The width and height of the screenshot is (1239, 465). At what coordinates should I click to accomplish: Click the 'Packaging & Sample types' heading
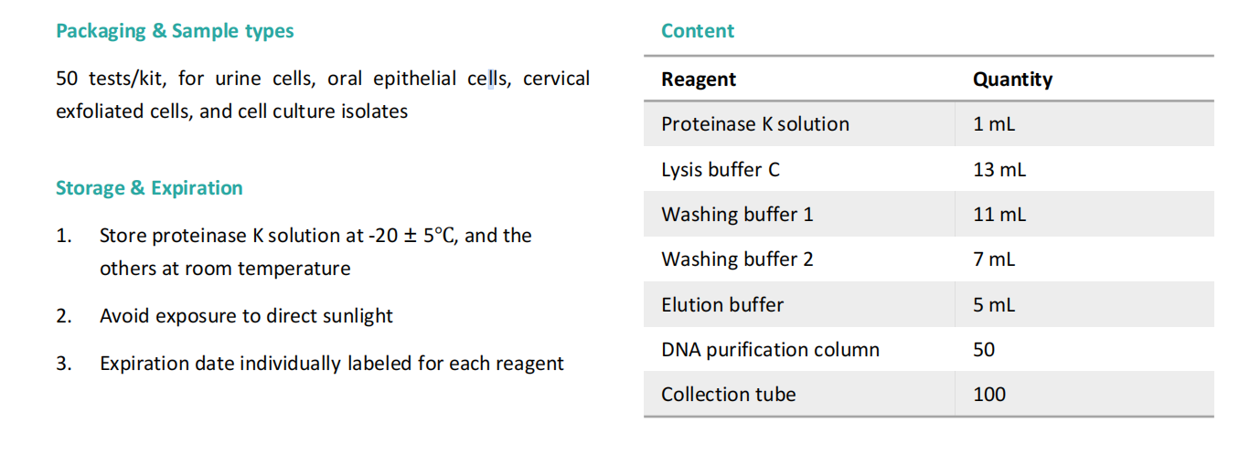175,31
